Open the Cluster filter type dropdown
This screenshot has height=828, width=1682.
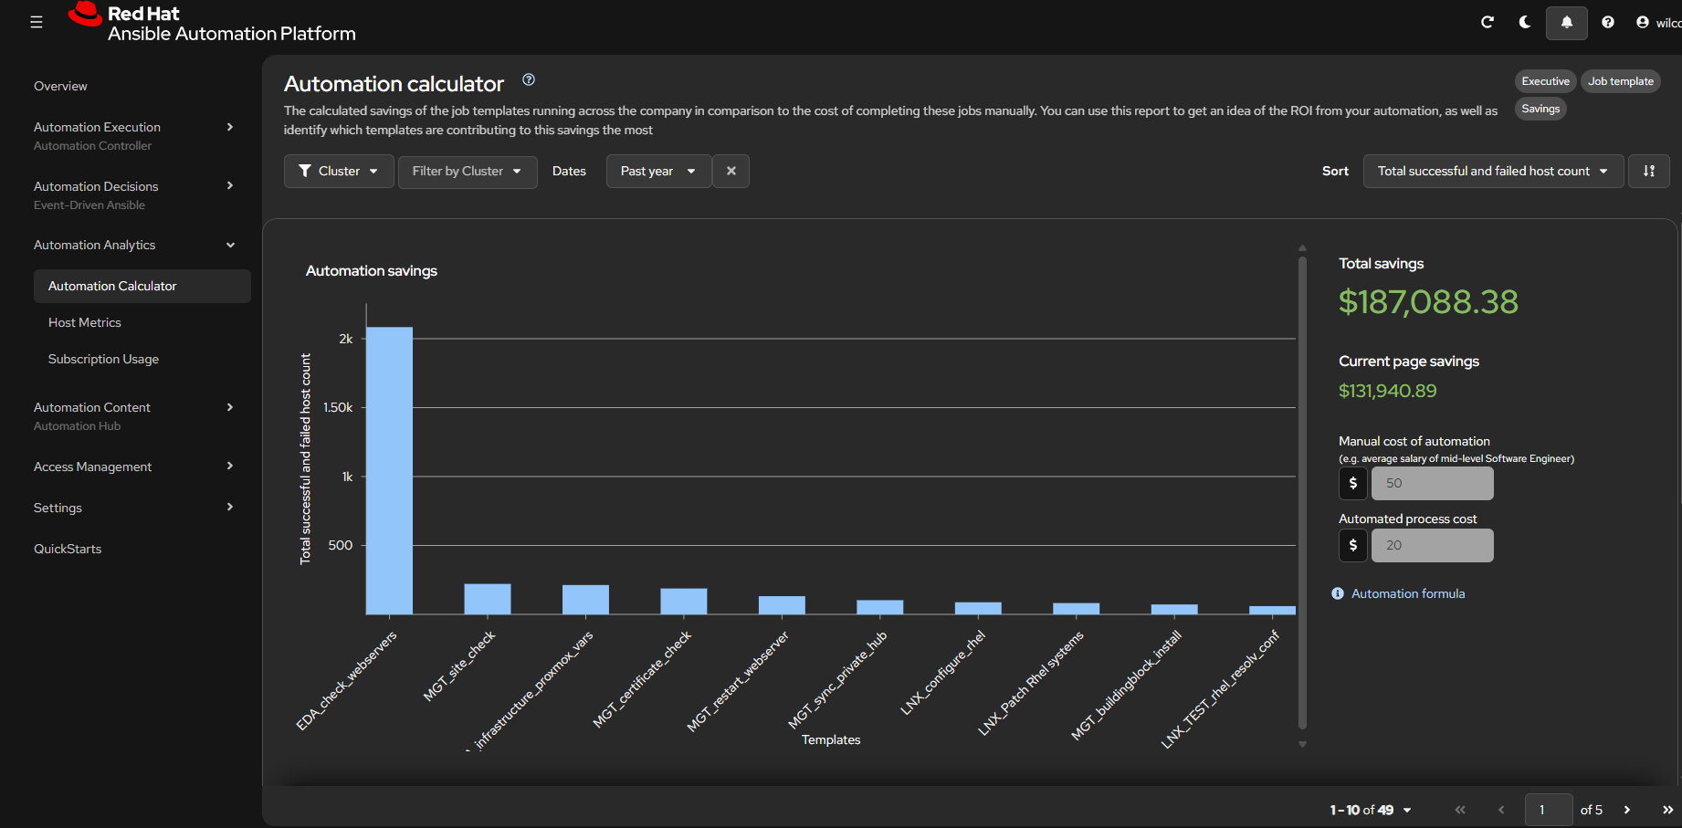(339, 171)
